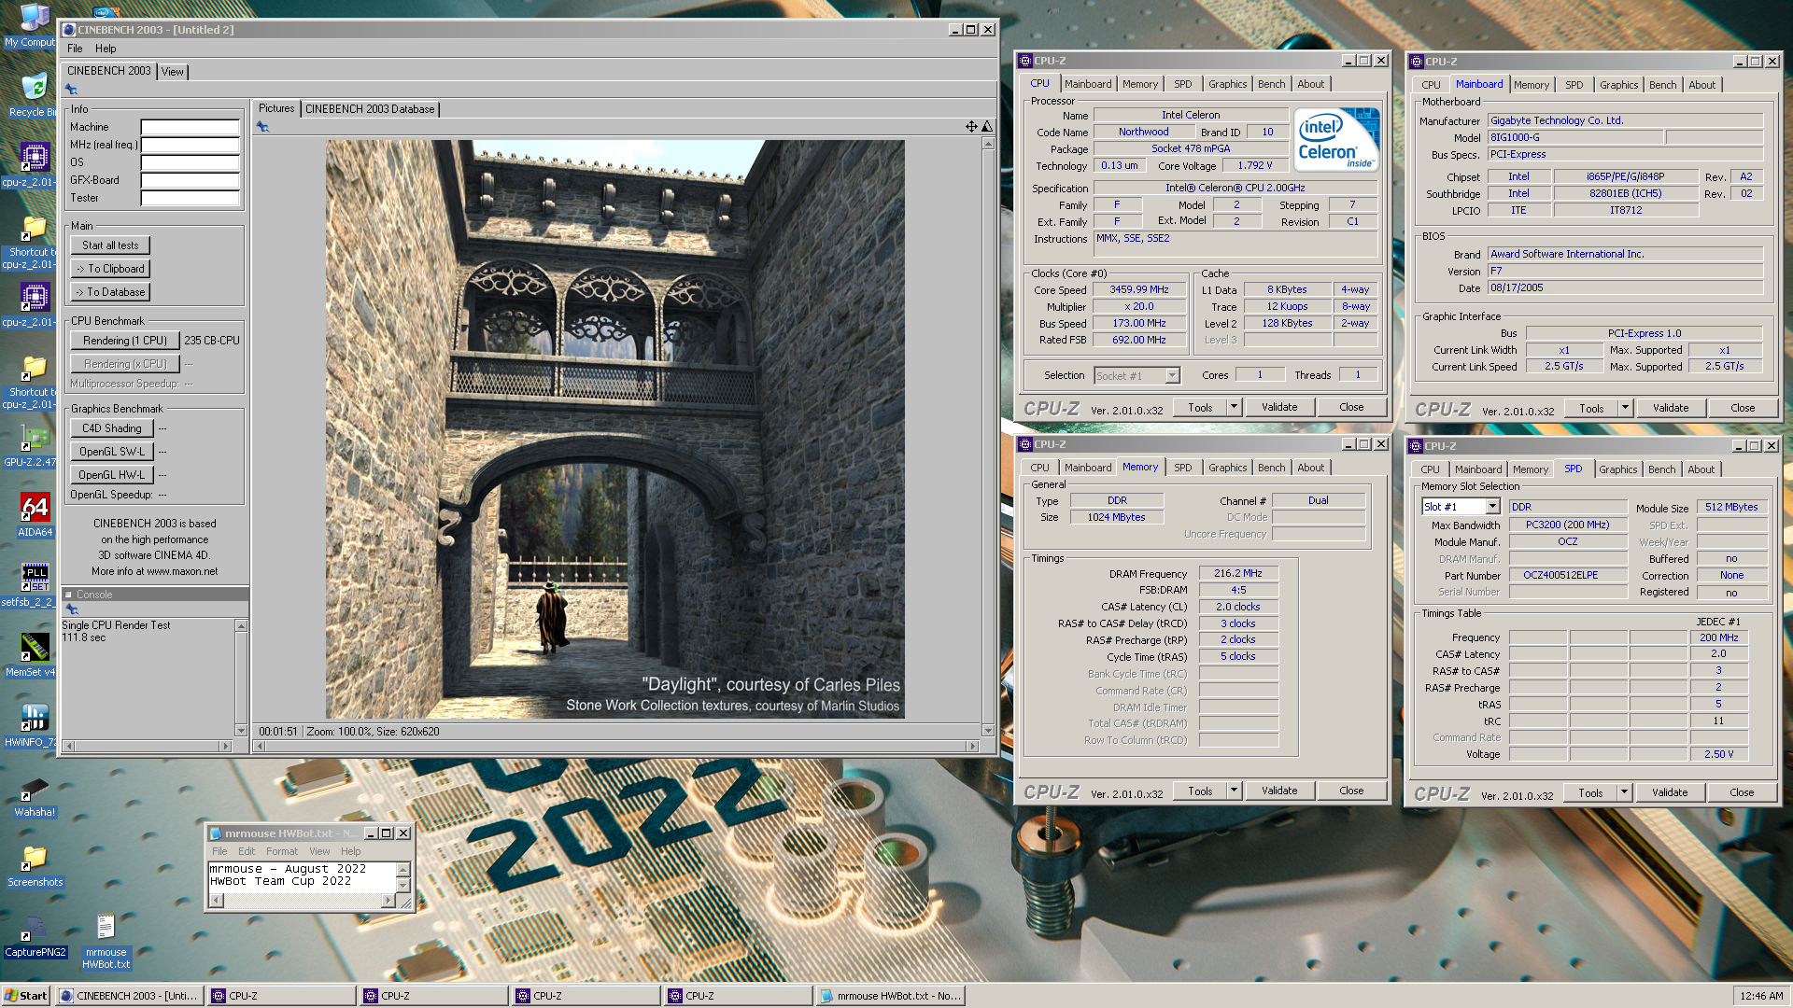
Task: Click the system tray clock showing 12:46 AM
Action: 1761,996
